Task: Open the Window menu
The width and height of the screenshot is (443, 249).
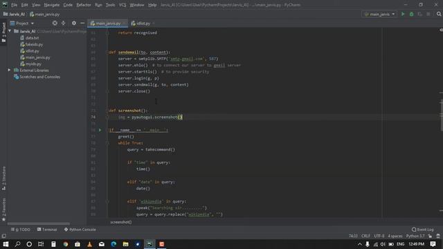Action: (x=137, y=5)
